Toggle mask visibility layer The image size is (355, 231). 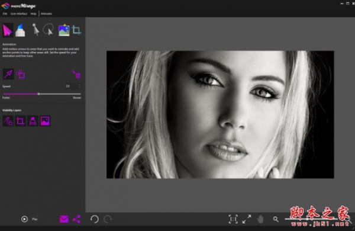point(33,121)
